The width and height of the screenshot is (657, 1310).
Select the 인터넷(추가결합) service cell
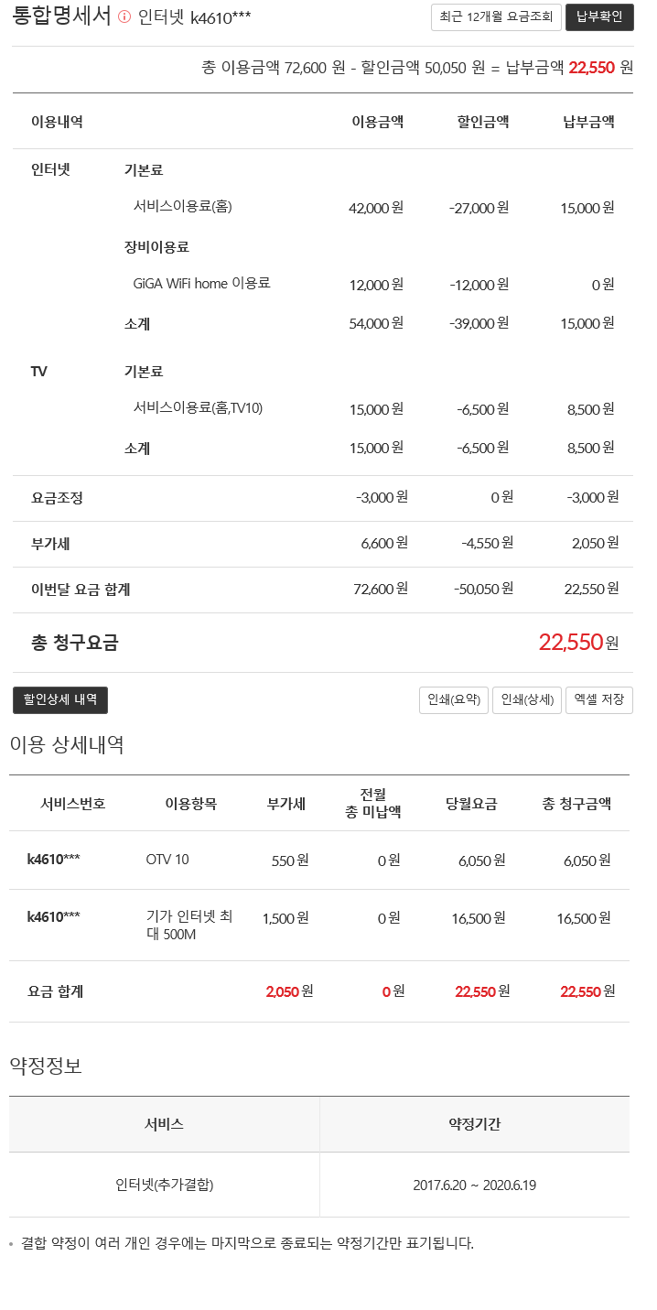tap(165, 1185)
